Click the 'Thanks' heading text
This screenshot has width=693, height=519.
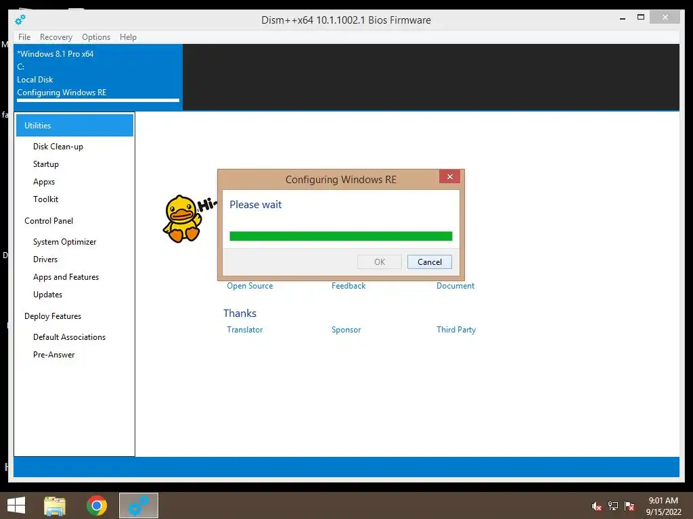click(x=240, y=314)
